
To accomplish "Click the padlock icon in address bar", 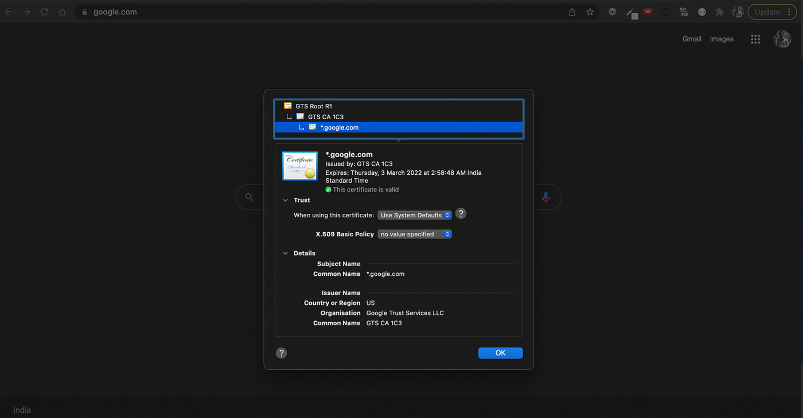I will tap(84, 11).
